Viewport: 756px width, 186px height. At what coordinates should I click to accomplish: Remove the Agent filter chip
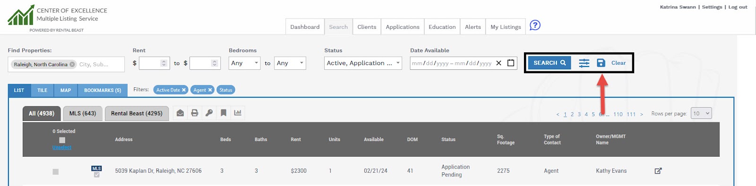pos(210,90)
